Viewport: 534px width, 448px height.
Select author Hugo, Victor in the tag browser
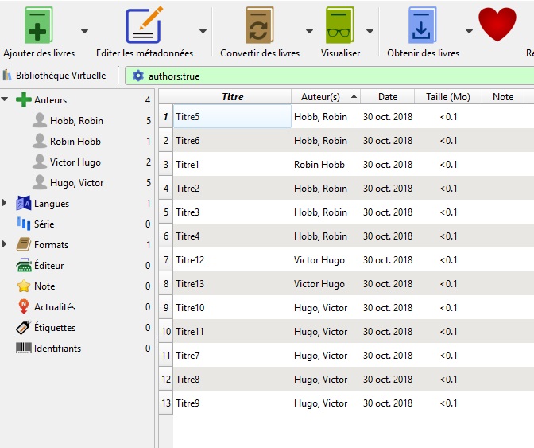pyautogui.click(x=76, y=183)
